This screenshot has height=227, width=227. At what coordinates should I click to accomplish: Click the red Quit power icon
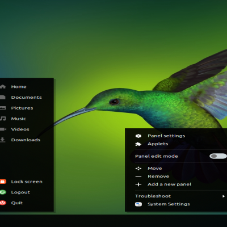pos(3,203)
